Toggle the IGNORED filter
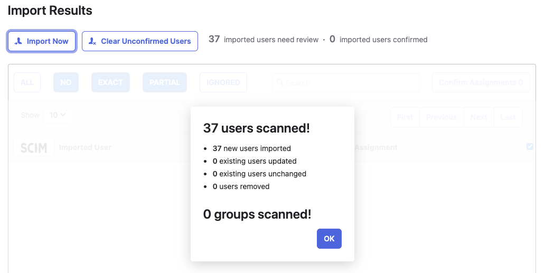 click(x=223, y=82)
